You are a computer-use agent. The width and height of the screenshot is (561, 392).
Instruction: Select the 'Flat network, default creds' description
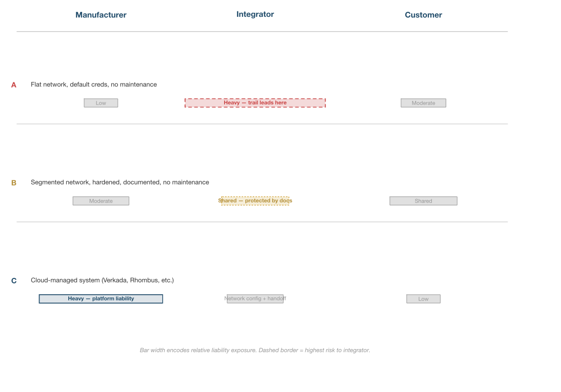(x=93, y=84)
